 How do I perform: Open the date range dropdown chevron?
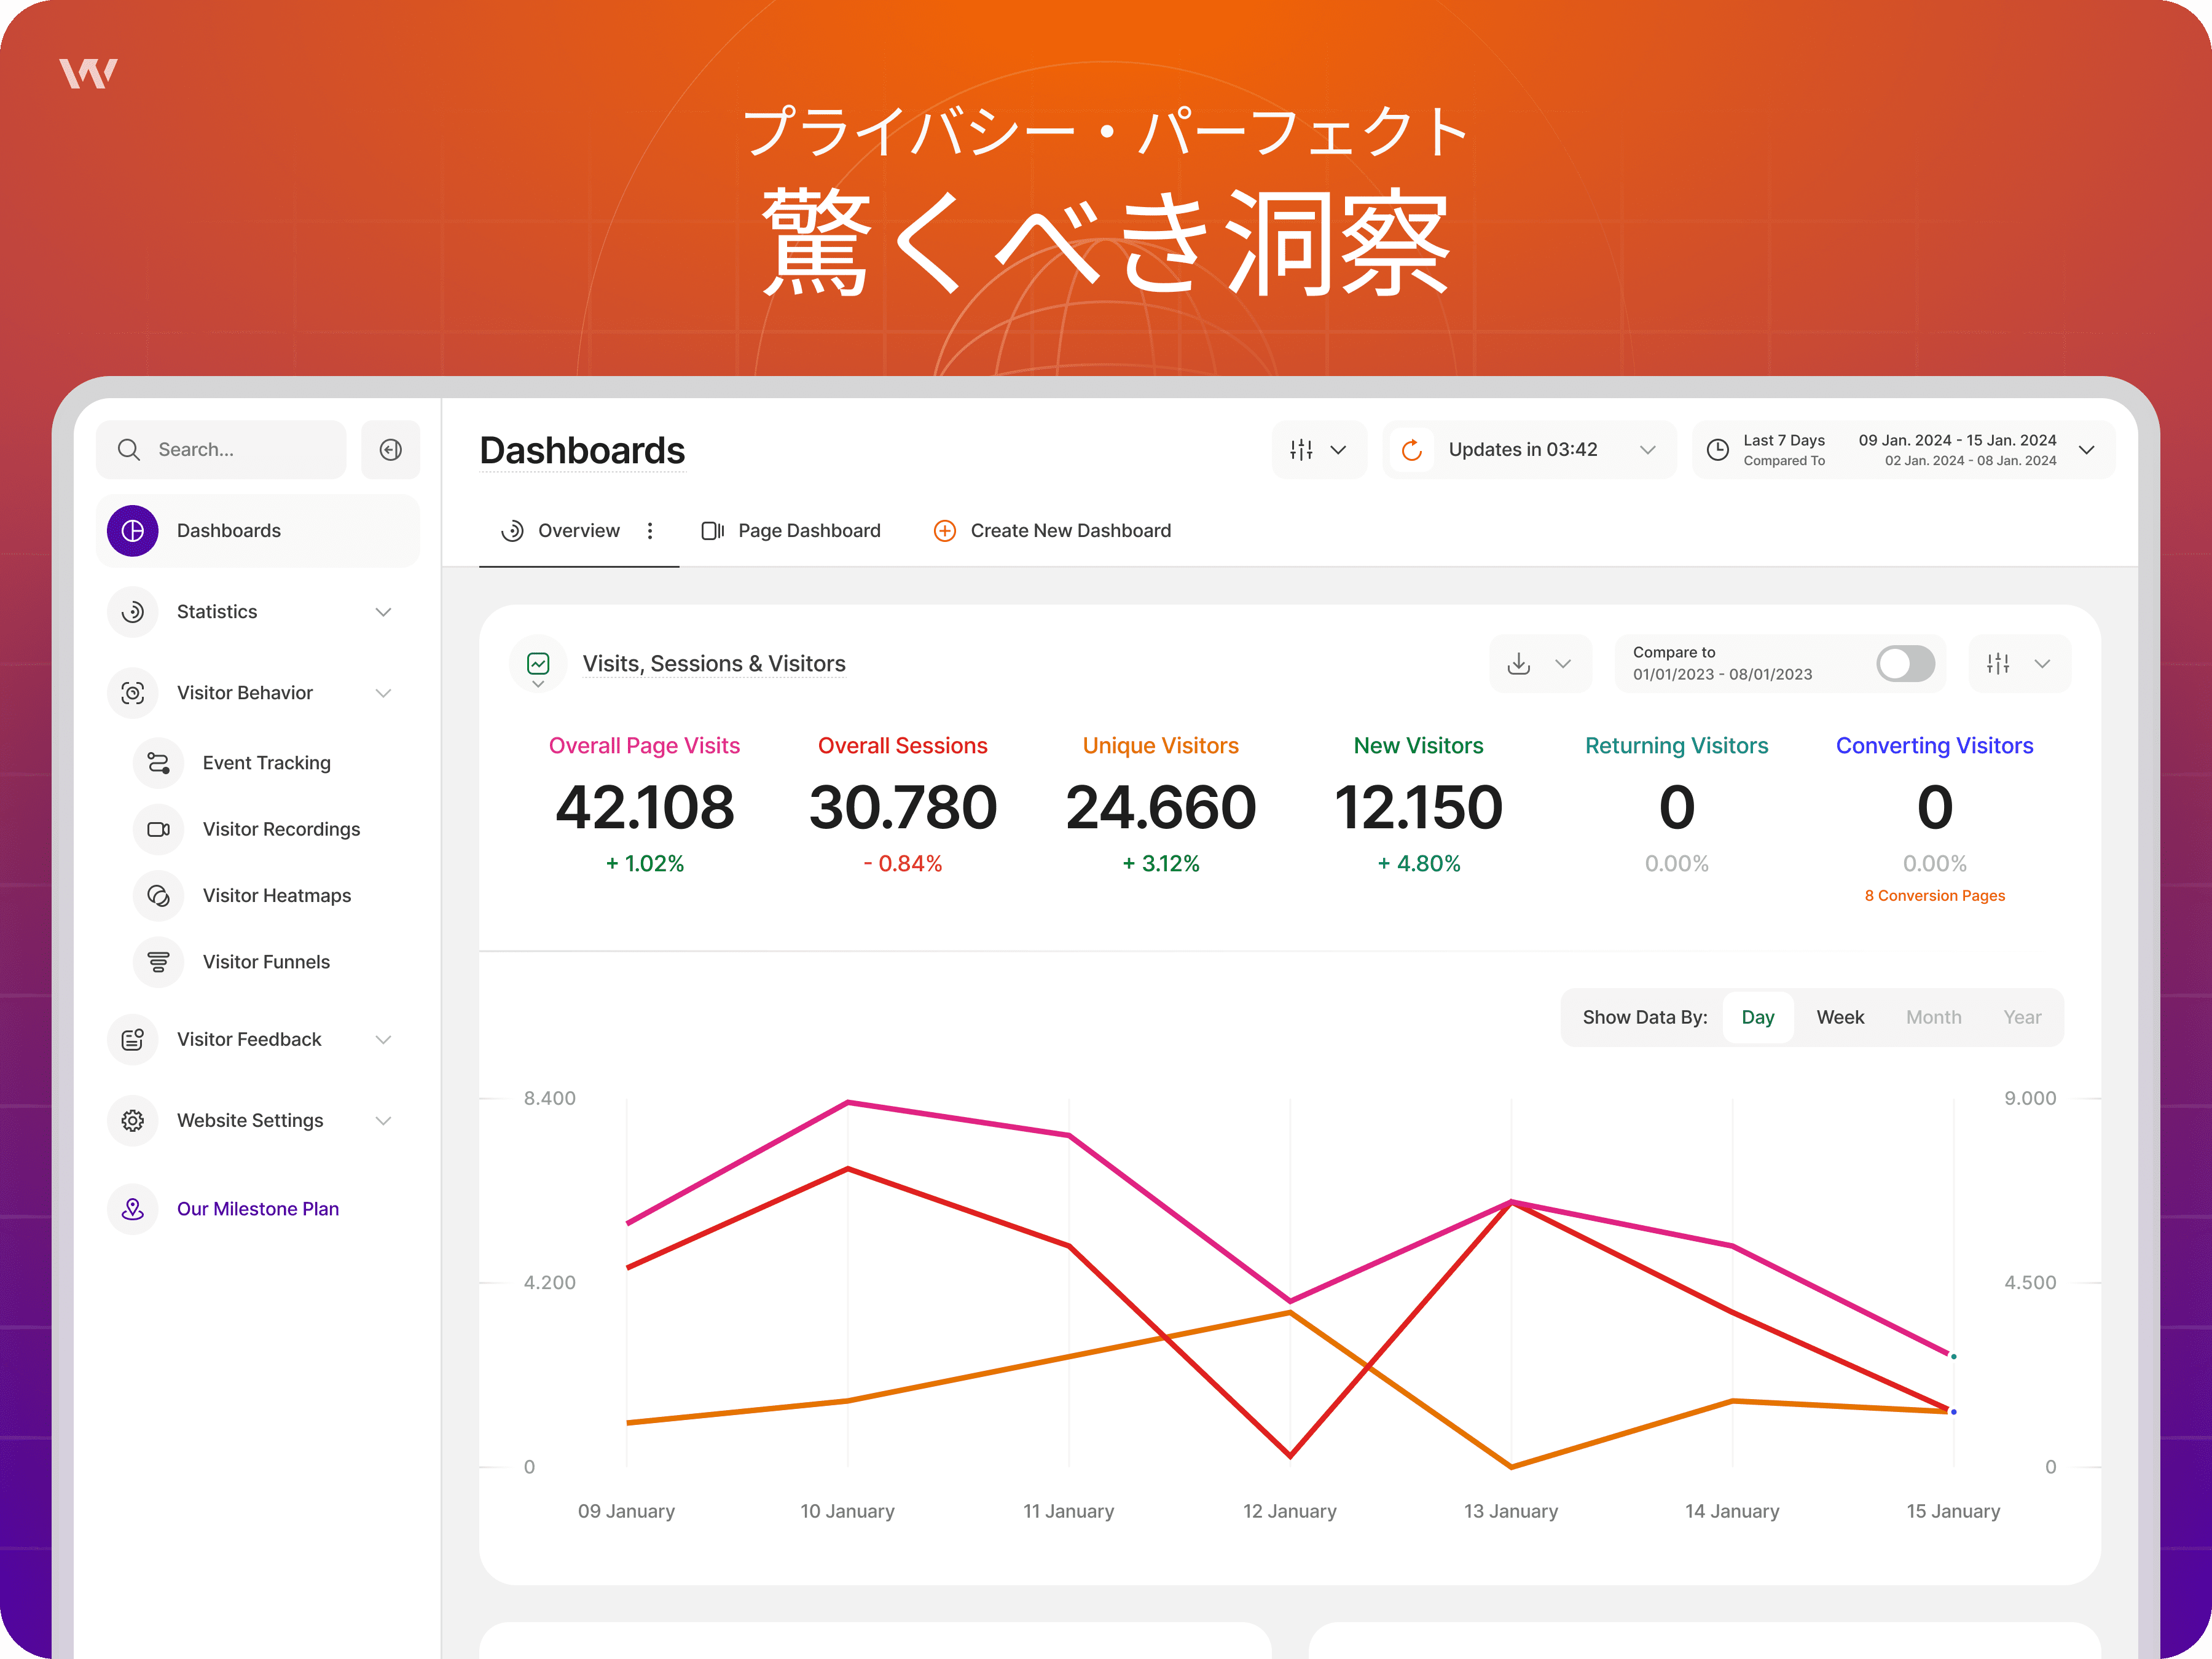pyautogui.click(x=2087, y=450)
